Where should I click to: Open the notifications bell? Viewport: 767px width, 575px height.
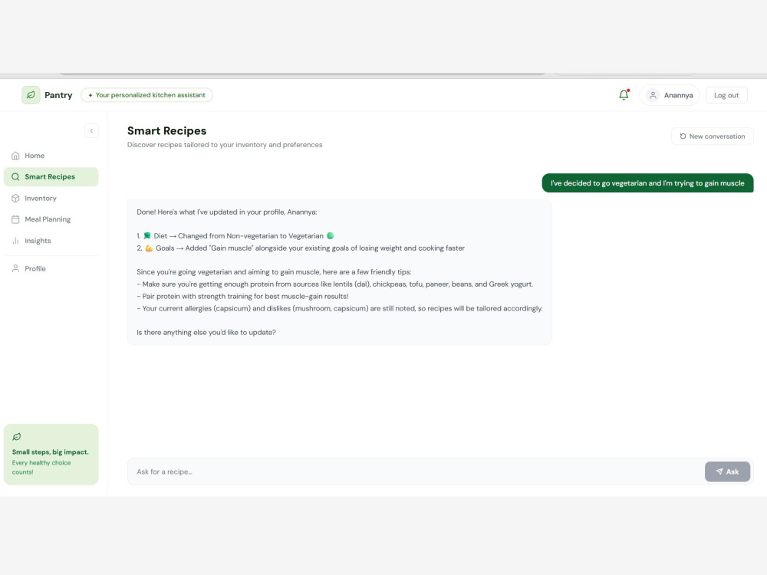click(x=624, y=95)
